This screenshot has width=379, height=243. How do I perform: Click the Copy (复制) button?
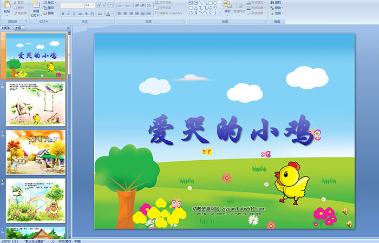pos(18,8)
